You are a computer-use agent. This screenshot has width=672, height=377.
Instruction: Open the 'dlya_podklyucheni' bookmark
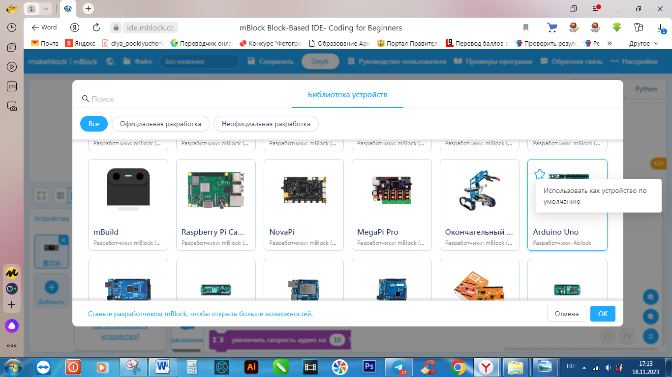[133, 43]
